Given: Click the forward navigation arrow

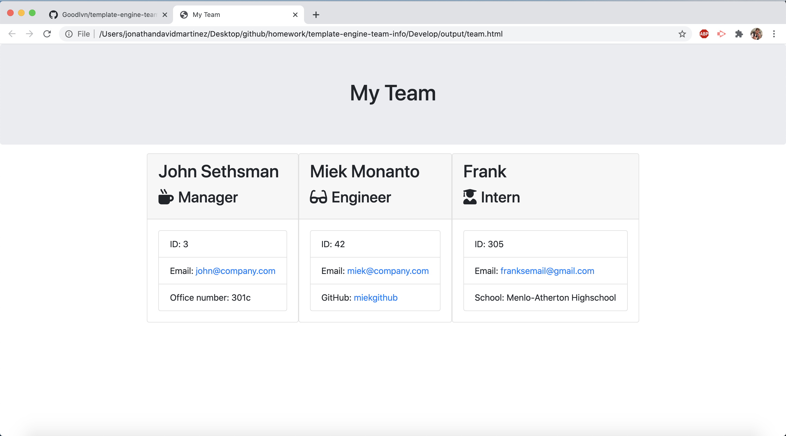Looking at the screenshot, I should (29, 34).
